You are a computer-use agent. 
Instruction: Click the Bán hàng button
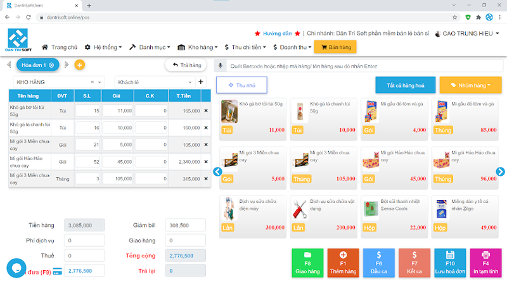pyautogui.click(x=335, y=47)
